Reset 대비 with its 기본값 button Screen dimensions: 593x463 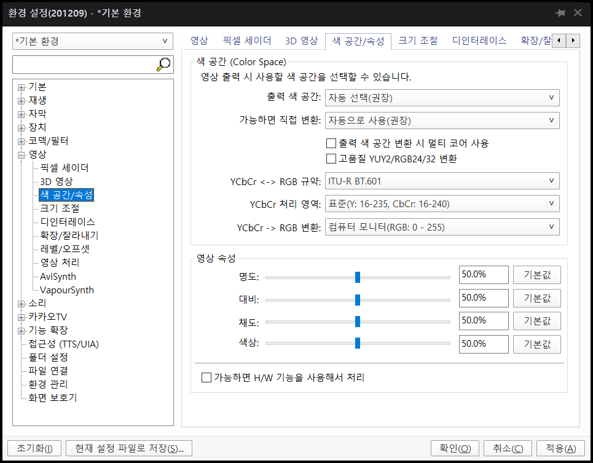pyautogui.click(x=537, y=298)
